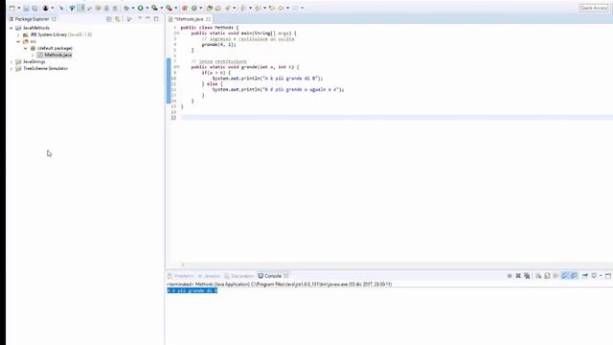Select the TreeScheme Simulator project
The image size is (613, 345).
pos(45,68)
